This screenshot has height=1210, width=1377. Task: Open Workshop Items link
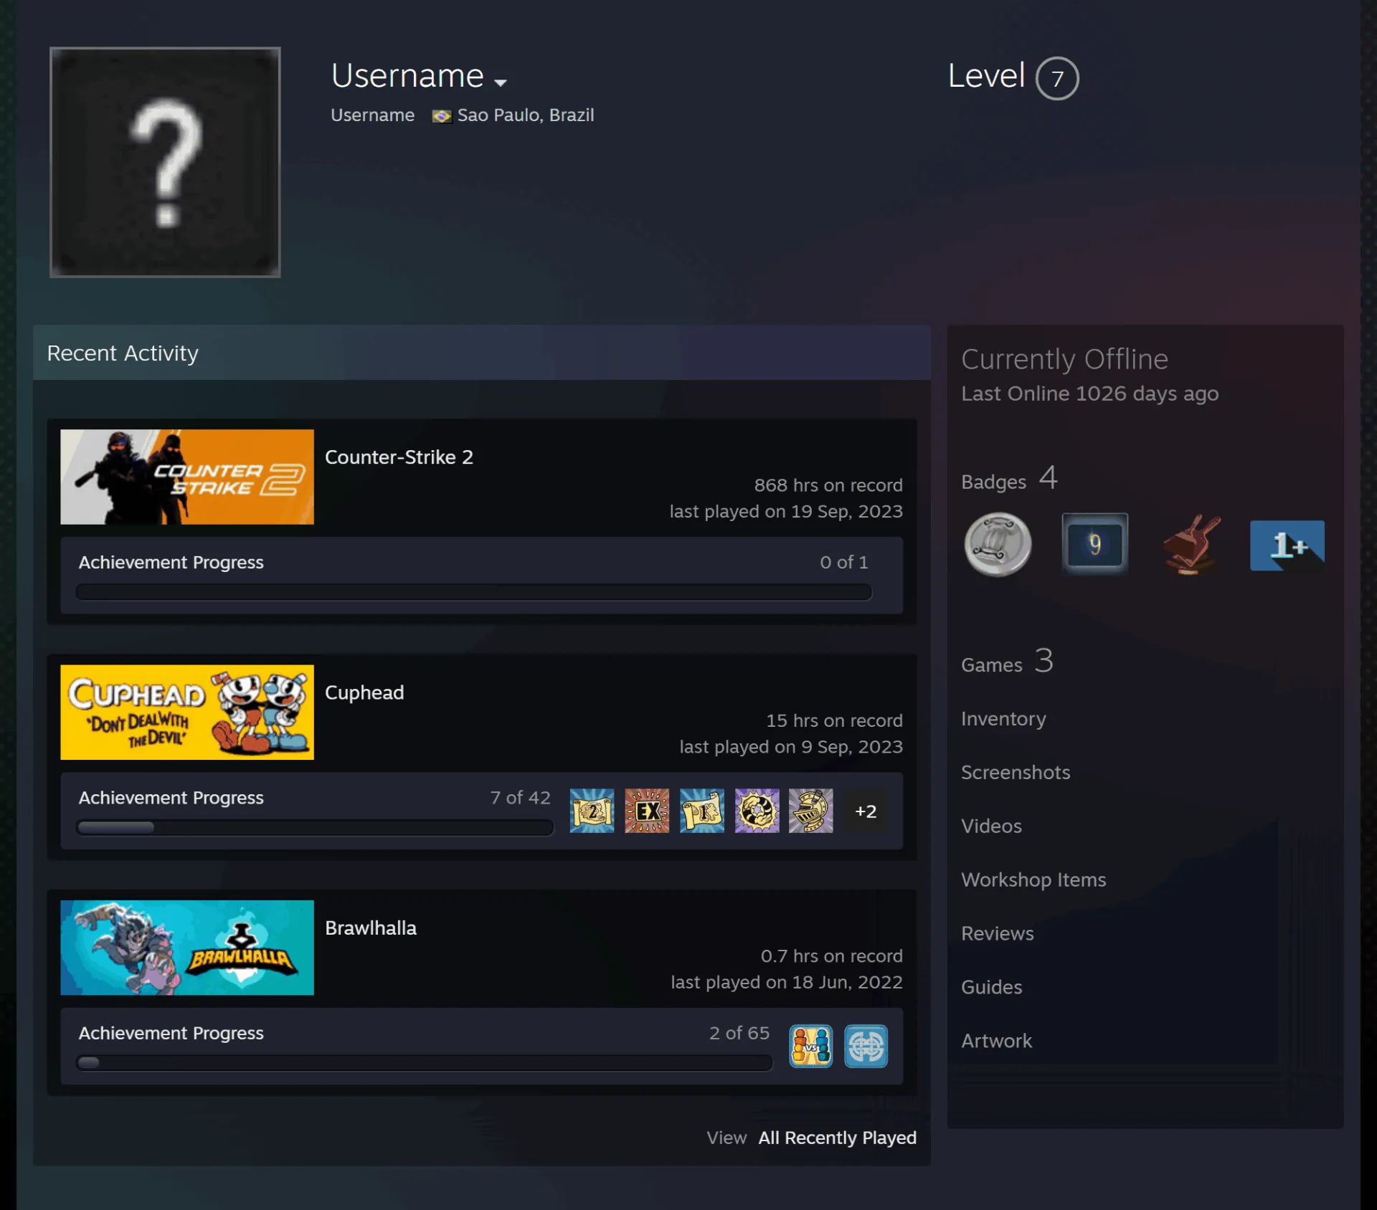point(1033,880)
